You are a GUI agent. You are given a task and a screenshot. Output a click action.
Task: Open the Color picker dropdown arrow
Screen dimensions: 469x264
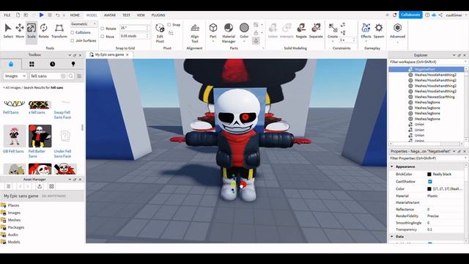click(x=244, y=41)
